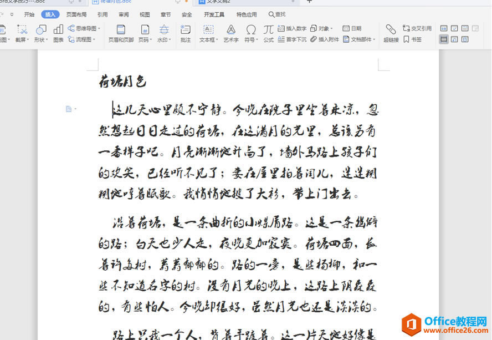
Task: Click the 页码 page number icon
Action: [x=145, y=29]
